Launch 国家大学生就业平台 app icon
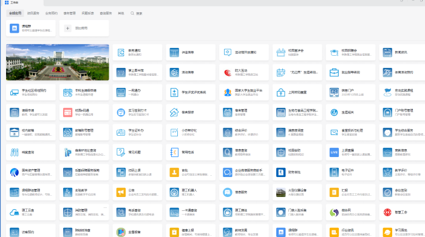This screenshot has height=237, width=425. point(228,93)
